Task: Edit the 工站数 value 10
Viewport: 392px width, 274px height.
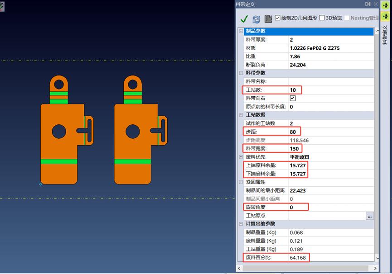Action: tap(331, 90)
